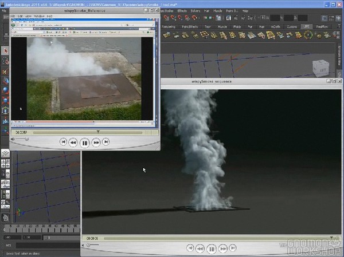344x257 pixels.
Task: Open the Window menu in wispySmoke_Reference player
Action: (39, 16)
